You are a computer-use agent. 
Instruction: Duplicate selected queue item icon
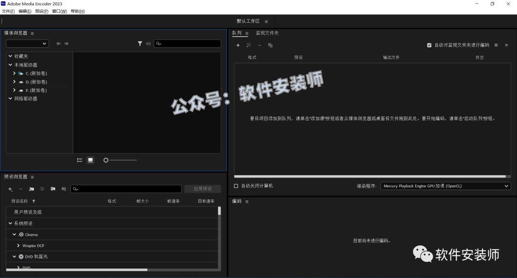[270, 45]
